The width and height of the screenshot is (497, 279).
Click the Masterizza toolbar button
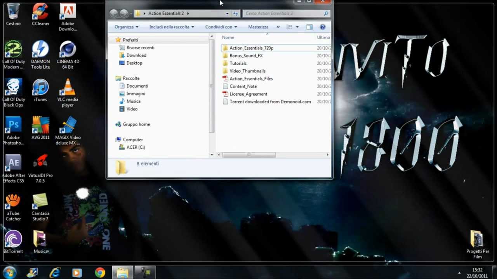(x=258, y=27)
